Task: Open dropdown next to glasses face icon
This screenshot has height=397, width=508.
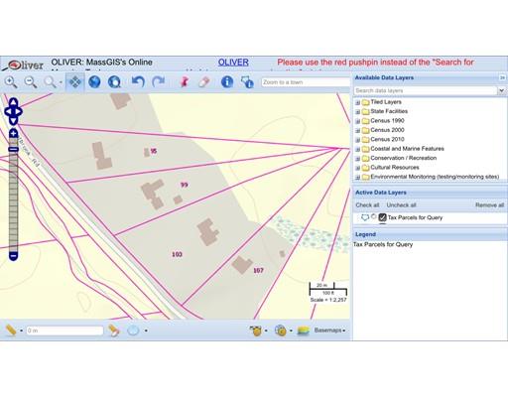Action: [266, 331]
